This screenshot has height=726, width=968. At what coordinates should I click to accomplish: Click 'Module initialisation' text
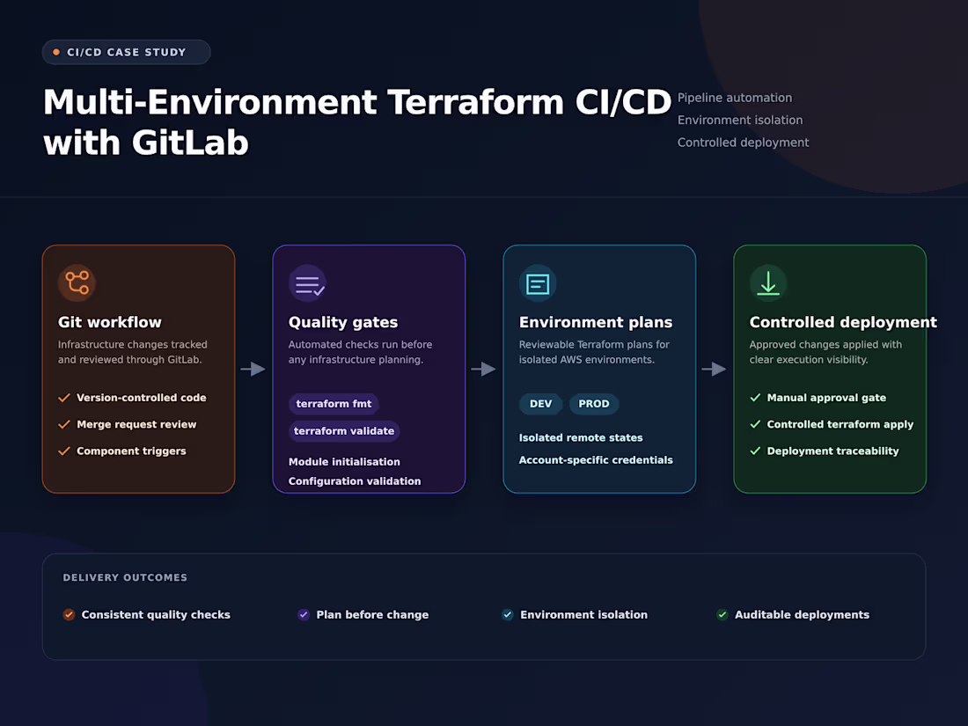(x=344, y=462)
